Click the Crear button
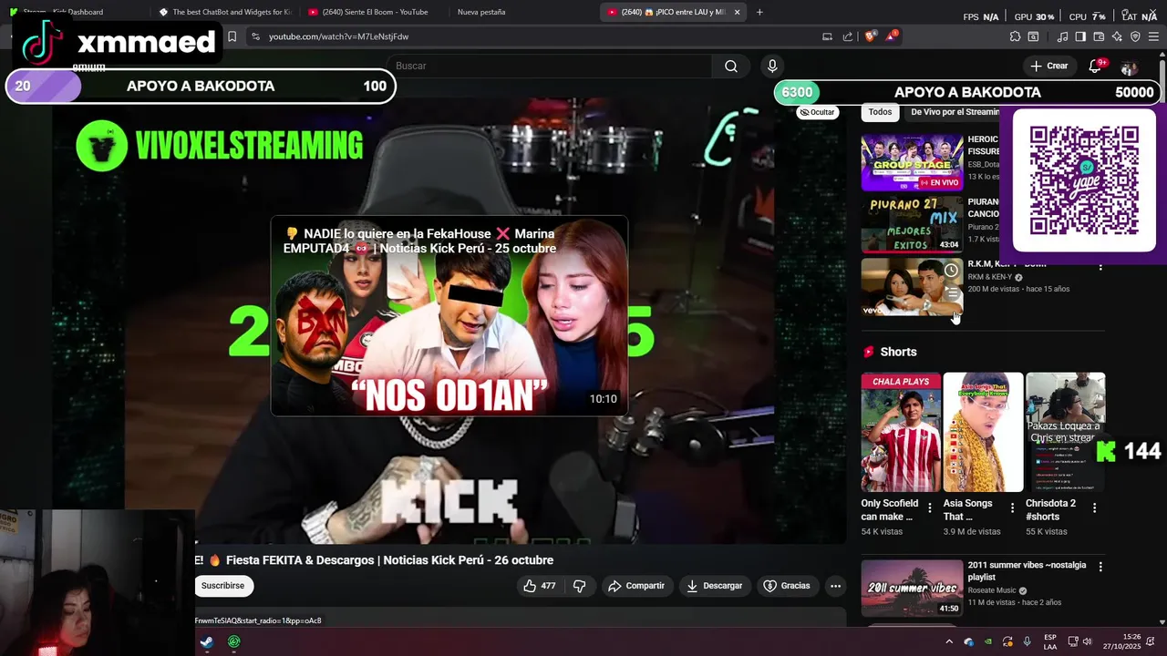Screen dimensions: 1167x656 pyautogui.click(x=1048, y=66)
